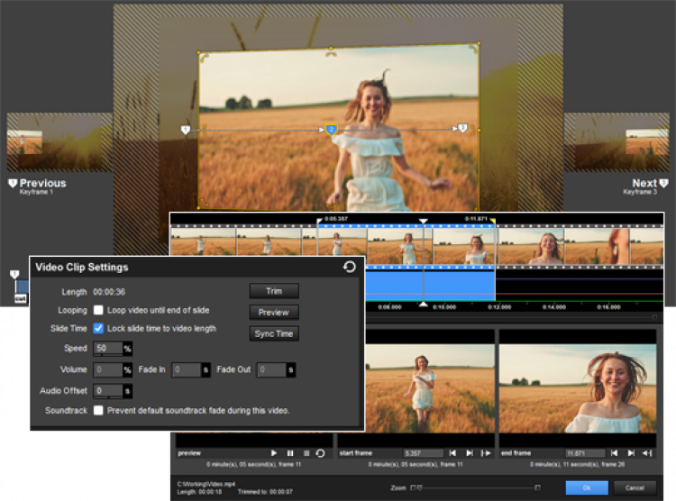The image size is (676, 501).
Task: Confirm the trim with the Ok button
Action: 587,487
